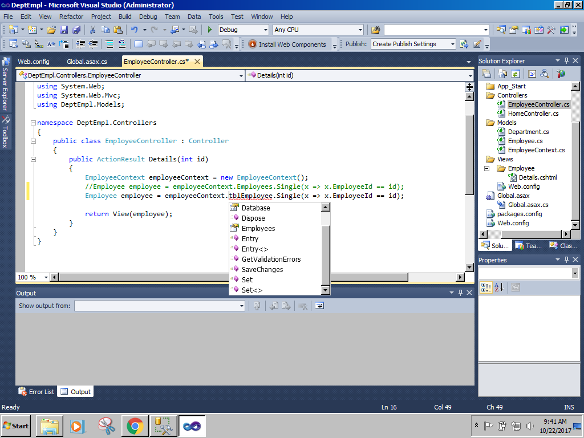Open the Debug configuration dropdown
This screenshot has width=584, height=438.
pyautogui.click(x=265, y=30)
